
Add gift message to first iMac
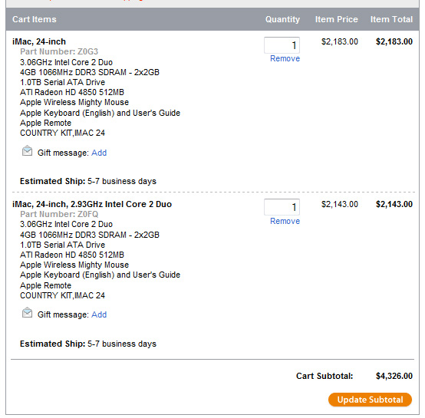(99, 153)
